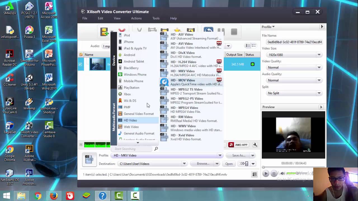Open the File menu

tap(85, 18)
